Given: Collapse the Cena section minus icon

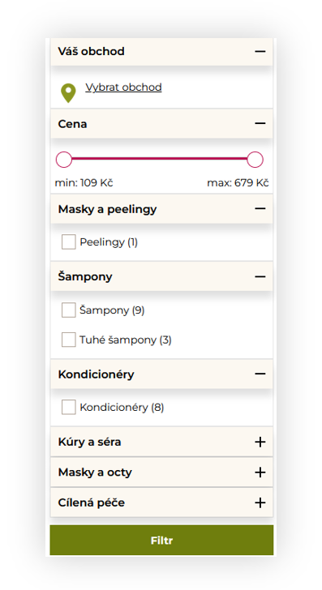Looking at the screenshot, I should pos(260,123).
